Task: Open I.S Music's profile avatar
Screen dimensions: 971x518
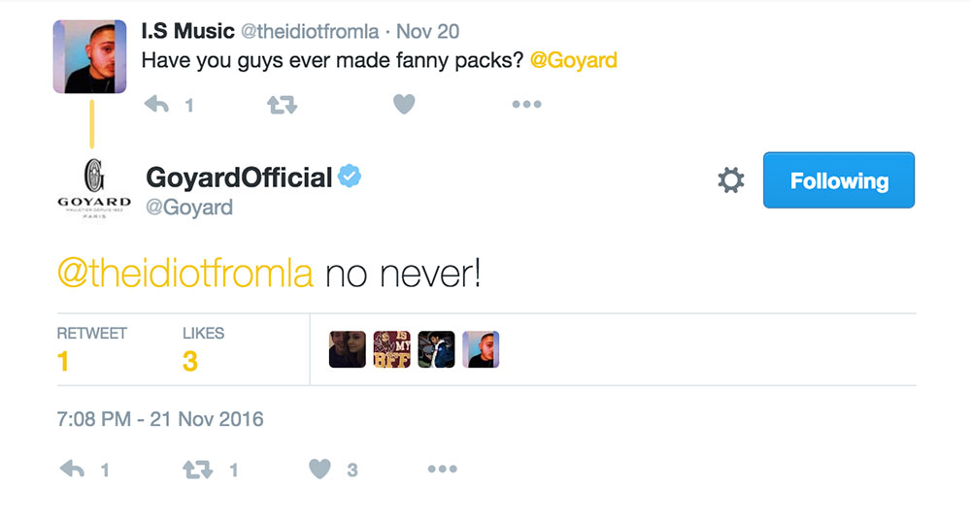Action: pos(89,57)
